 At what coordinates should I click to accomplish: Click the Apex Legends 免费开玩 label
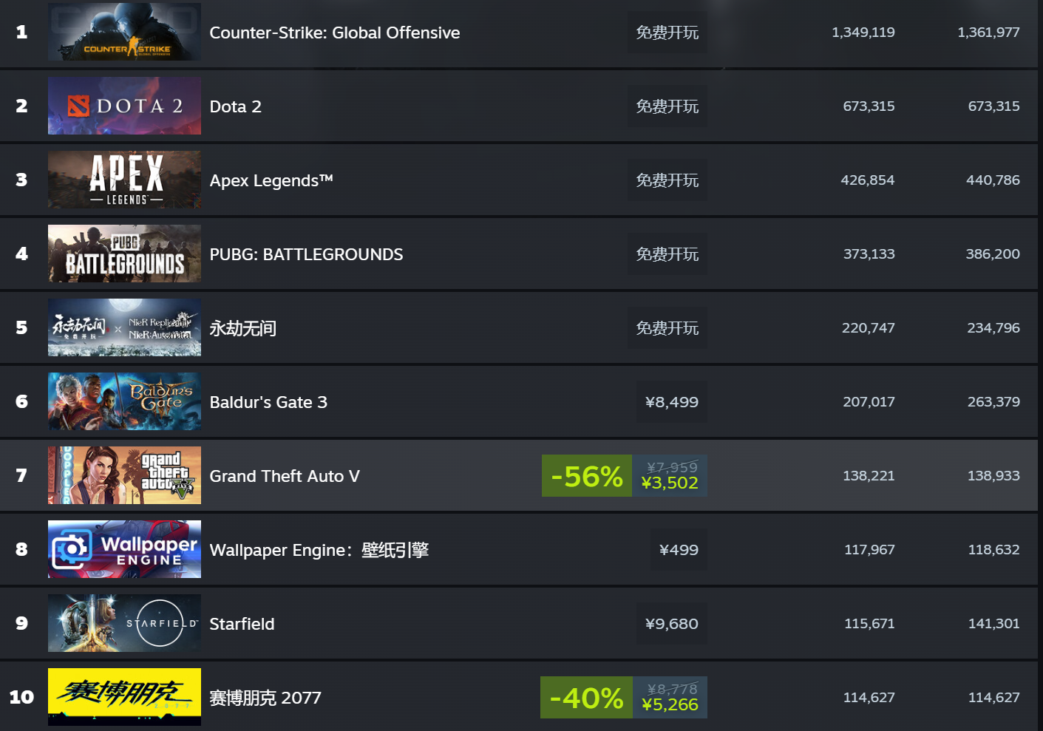coord(667,180)
